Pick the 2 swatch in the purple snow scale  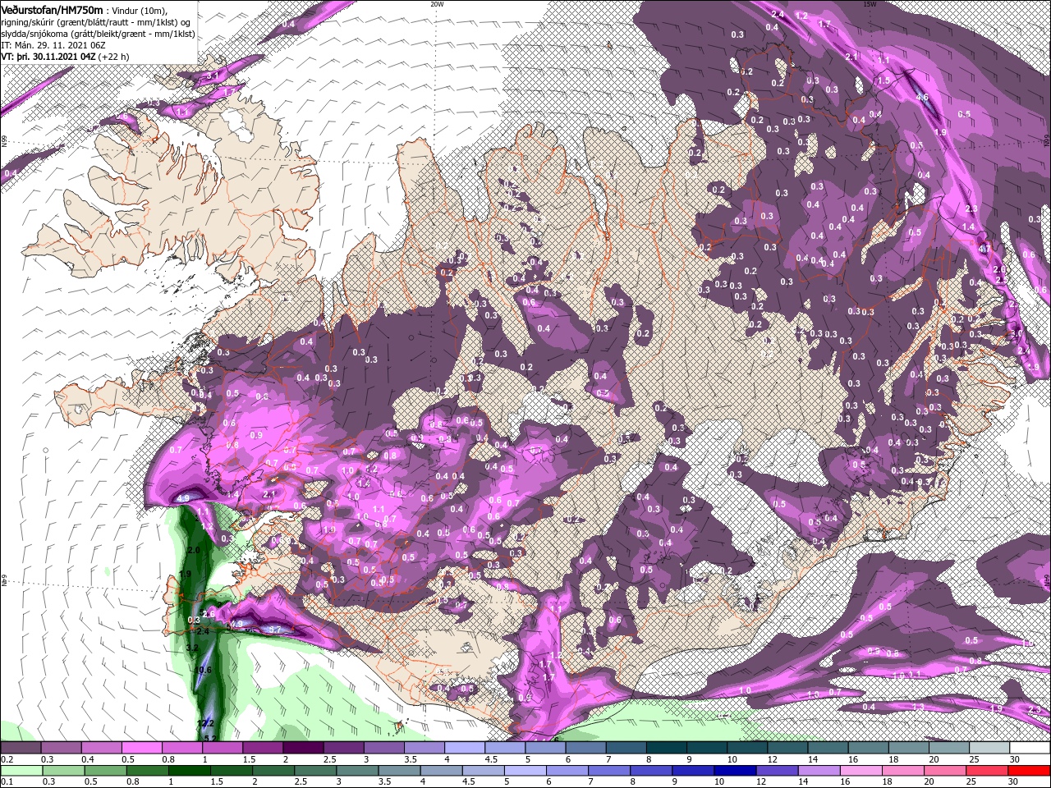click(x=302, y=748)
